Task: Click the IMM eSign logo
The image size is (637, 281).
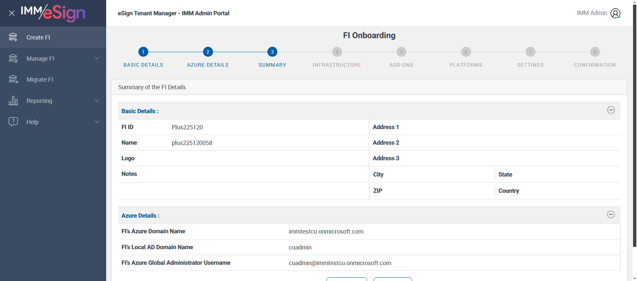Action: pyautogui.click(x=53, y=13)
